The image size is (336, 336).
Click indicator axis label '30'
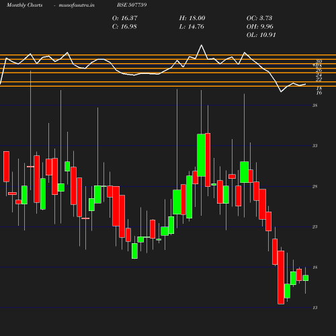click(x=319, y=61)
